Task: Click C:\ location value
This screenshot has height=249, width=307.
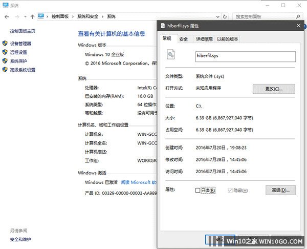Action: [199, 106]
